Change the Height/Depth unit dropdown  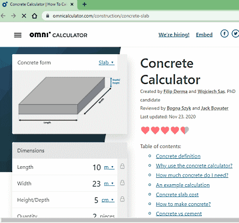click(108, 200)
